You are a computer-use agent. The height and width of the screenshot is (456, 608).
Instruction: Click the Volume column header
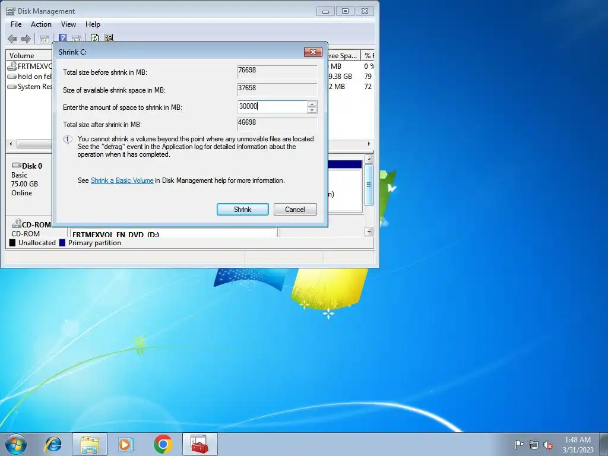coord(29,55)
